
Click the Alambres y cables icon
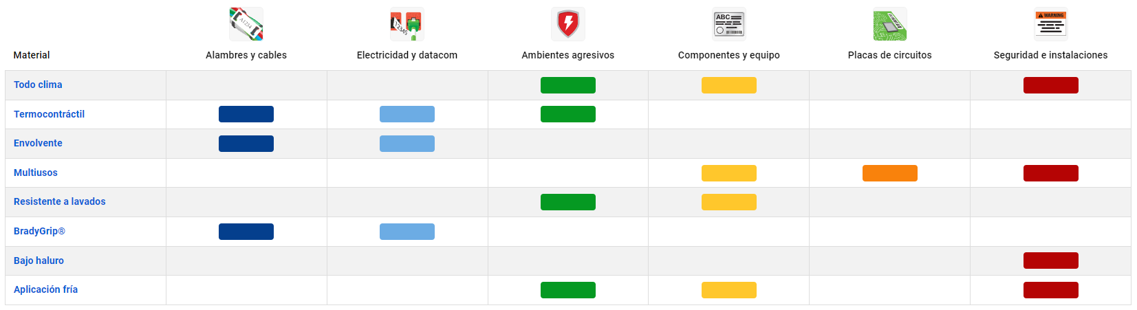[x=246, y=24]
